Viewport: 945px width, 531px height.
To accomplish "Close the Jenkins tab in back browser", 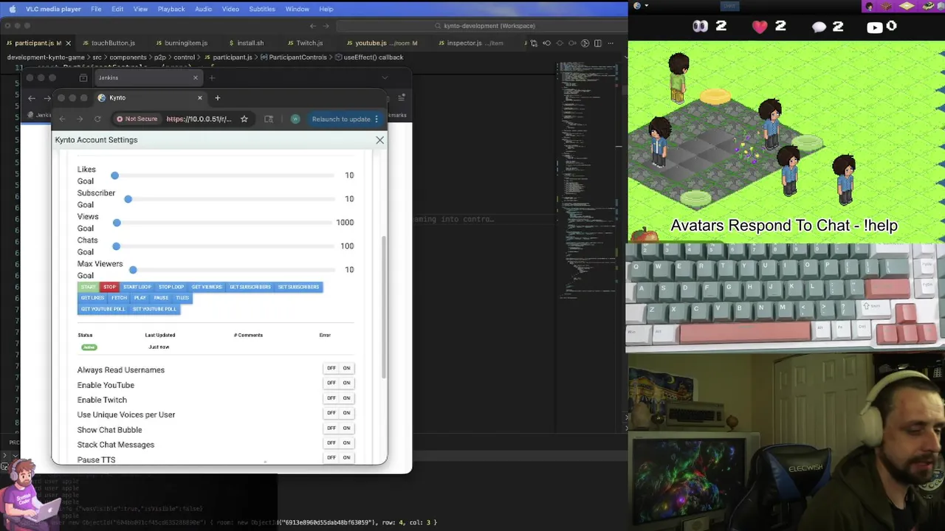I will click(196, 77).
